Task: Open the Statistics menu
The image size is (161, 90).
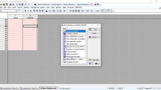Action: 26,7
